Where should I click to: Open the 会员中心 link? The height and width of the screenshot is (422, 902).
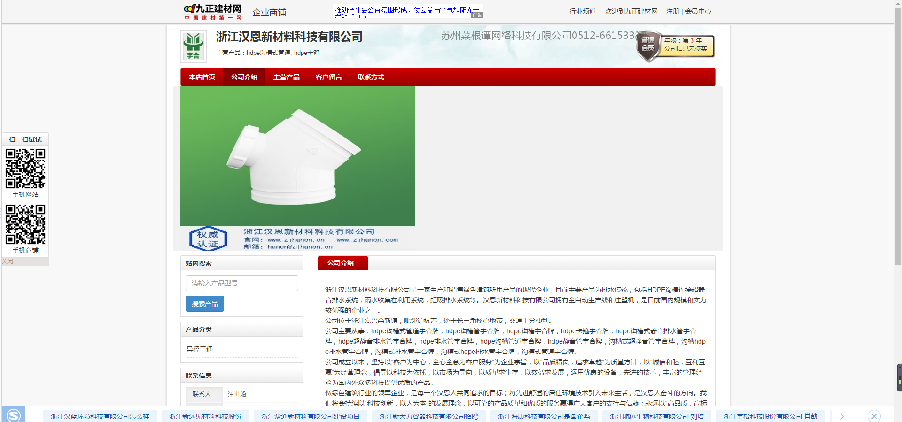pyautogui.click(x=698, y=11)
